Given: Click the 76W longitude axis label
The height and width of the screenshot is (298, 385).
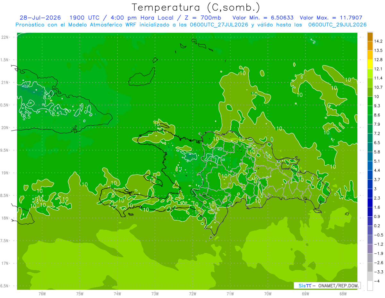Looking at the screenshot, I should point(42,293).
